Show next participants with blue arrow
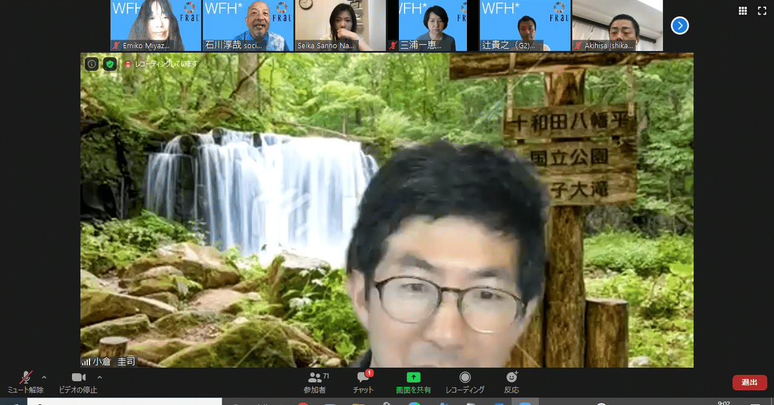This screenshot has height=405, width=774. click(x=680, y=25)
